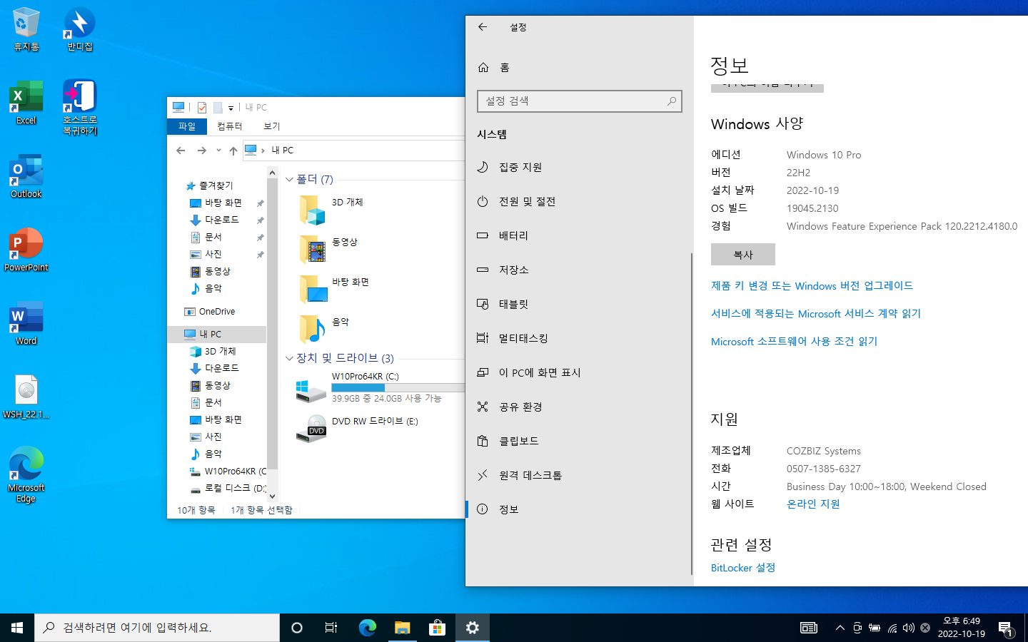Select 다운로드 under 즐겨찾기 in nav pane
The image size is (1028, 642).
tap(221, 220)
